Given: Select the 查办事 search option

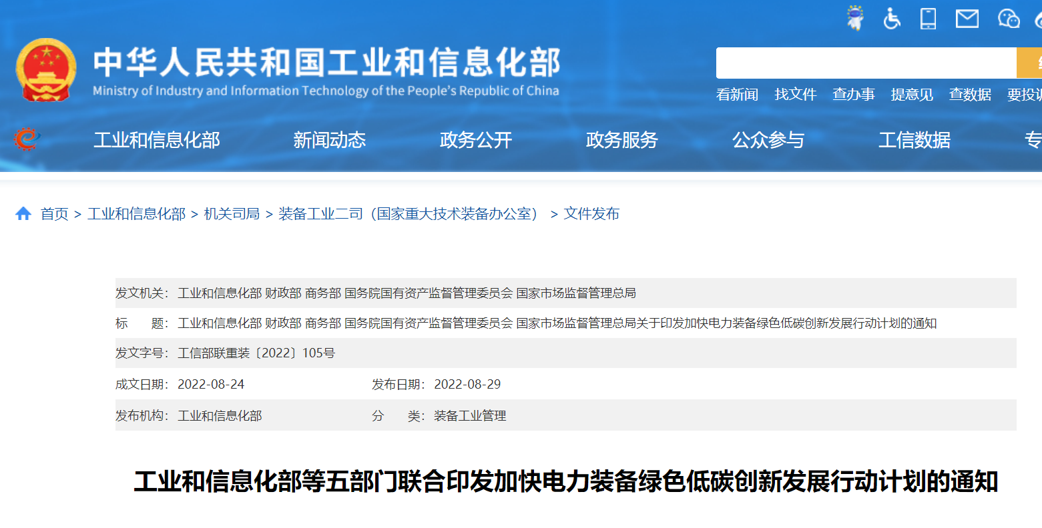Looking at the screenshot, I should click(854, 95).
